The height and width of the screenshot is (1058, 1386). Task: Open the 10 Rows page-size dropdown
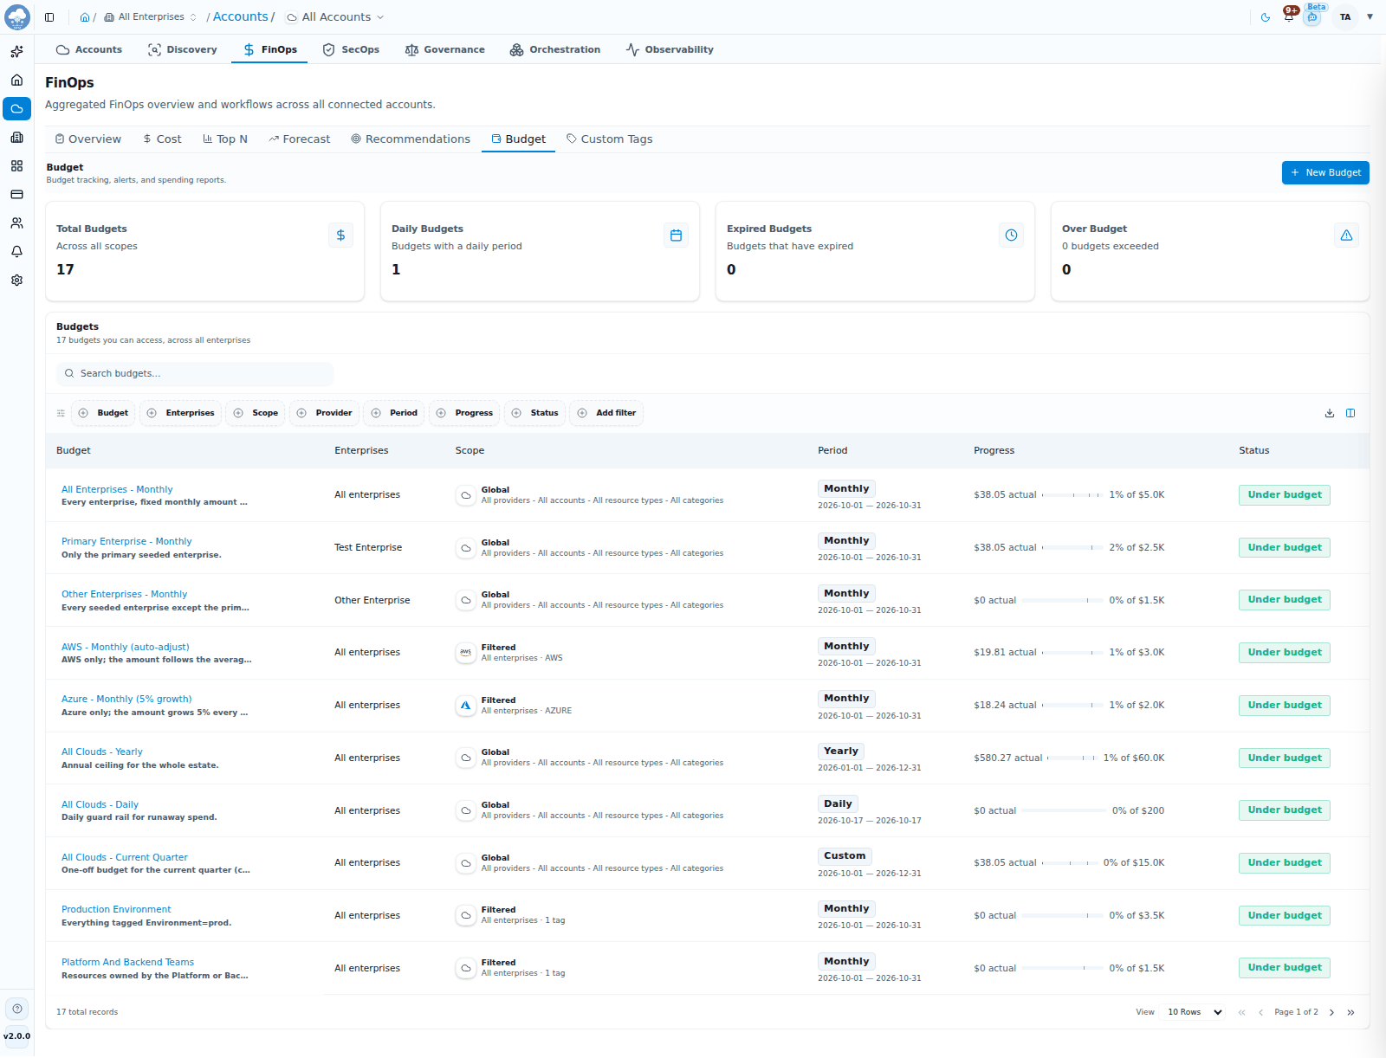coord(1195,1012)
